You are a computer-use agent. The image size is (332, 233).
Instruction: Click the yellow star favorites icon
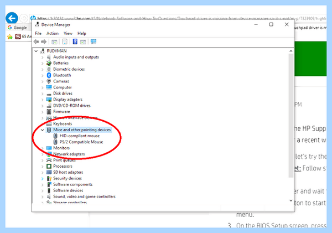coord(10,37)
